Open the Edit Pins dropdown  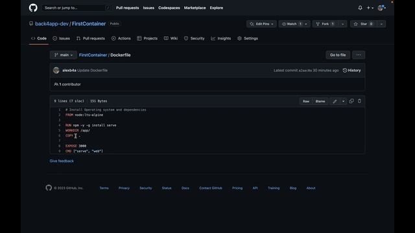click(261, 24)
